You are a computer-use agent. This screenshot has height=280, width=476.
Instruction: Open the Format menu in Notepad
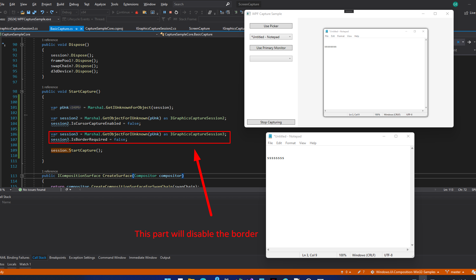click(291, 143)
